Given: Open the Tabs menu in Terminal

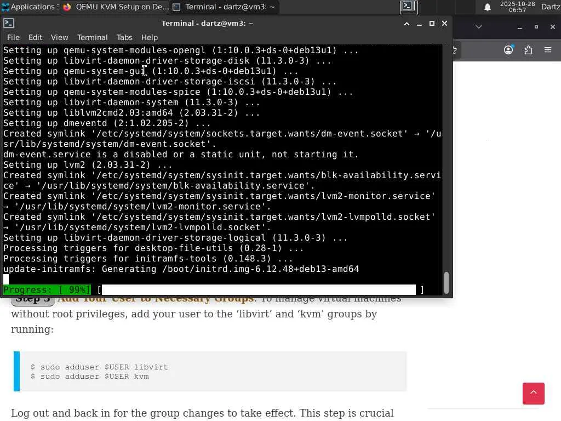Looking at the screenshot, I should click(x=124, y=37).
